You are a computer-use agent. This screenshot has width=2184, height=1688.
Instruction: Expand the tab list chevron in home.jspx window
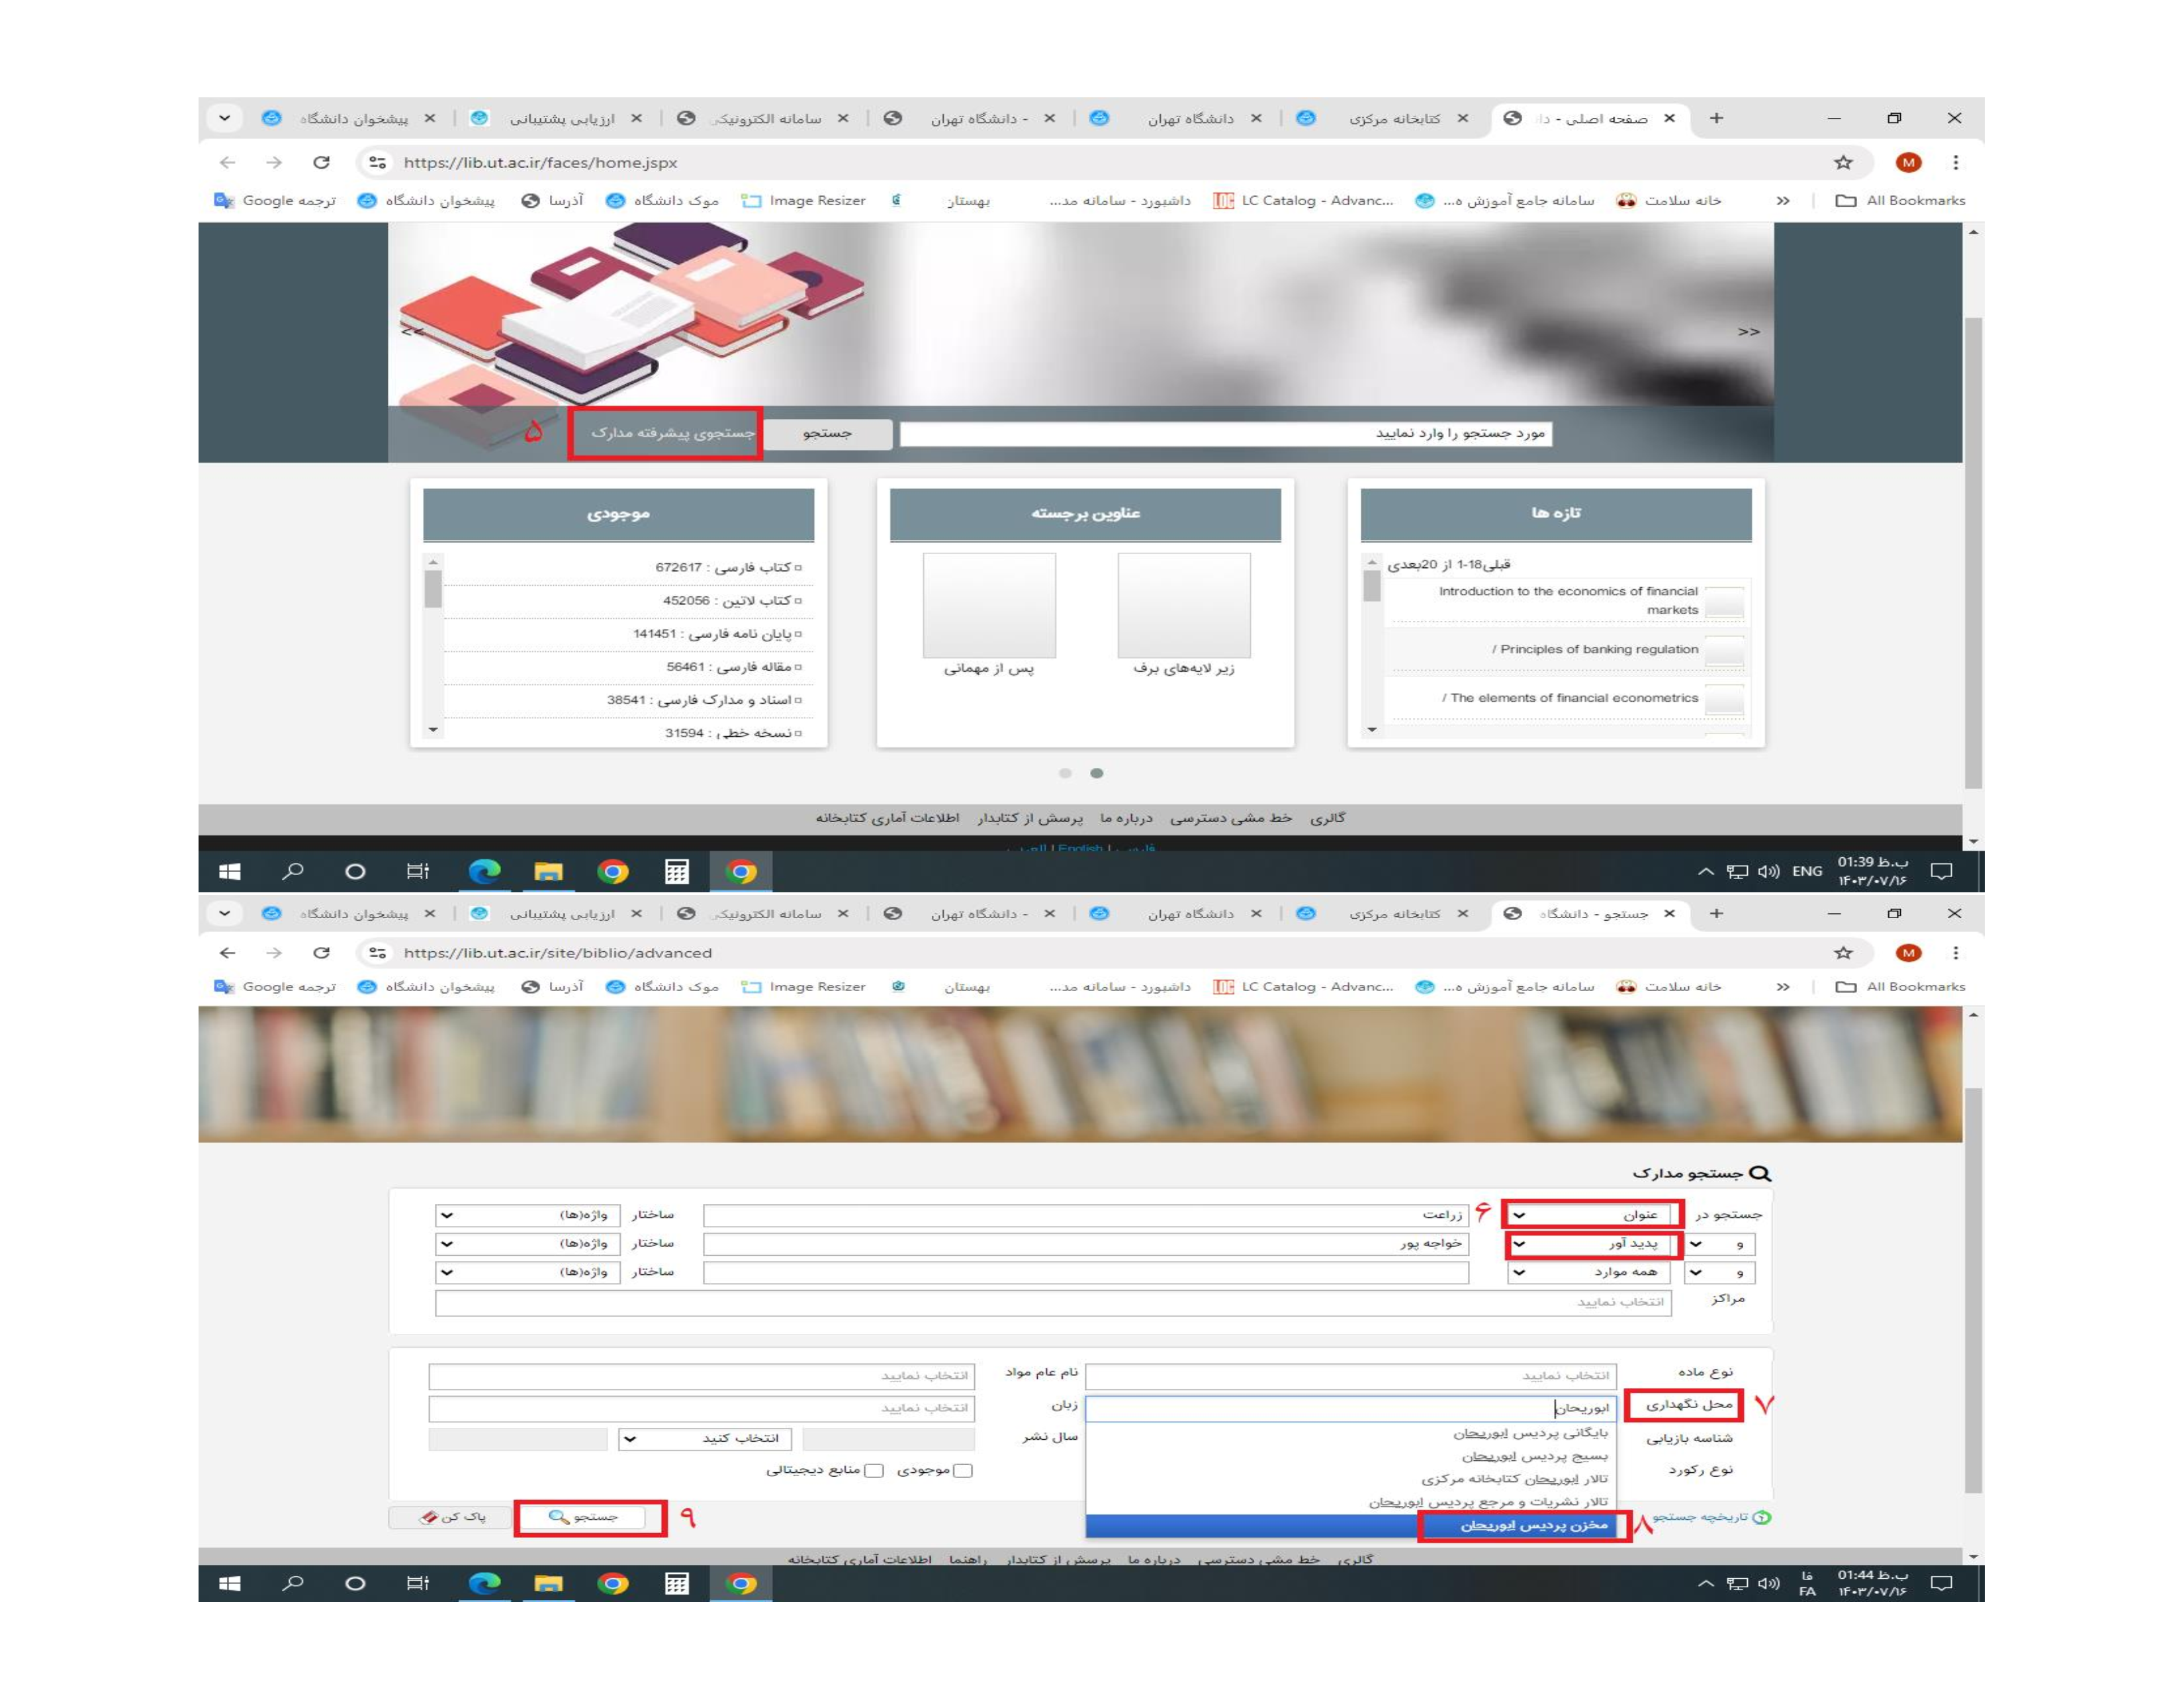tap(225, 118)
